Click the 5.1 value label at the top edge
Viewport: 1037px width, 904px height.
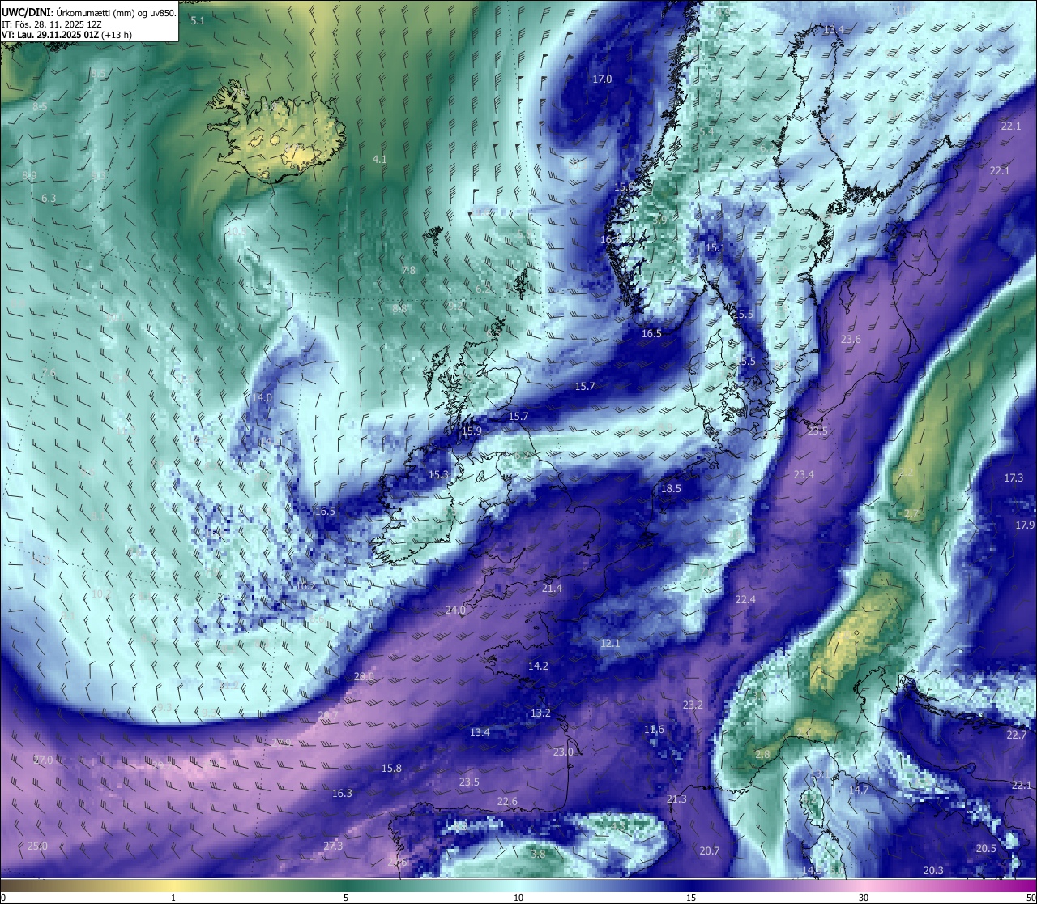click(x=198, y=20)
